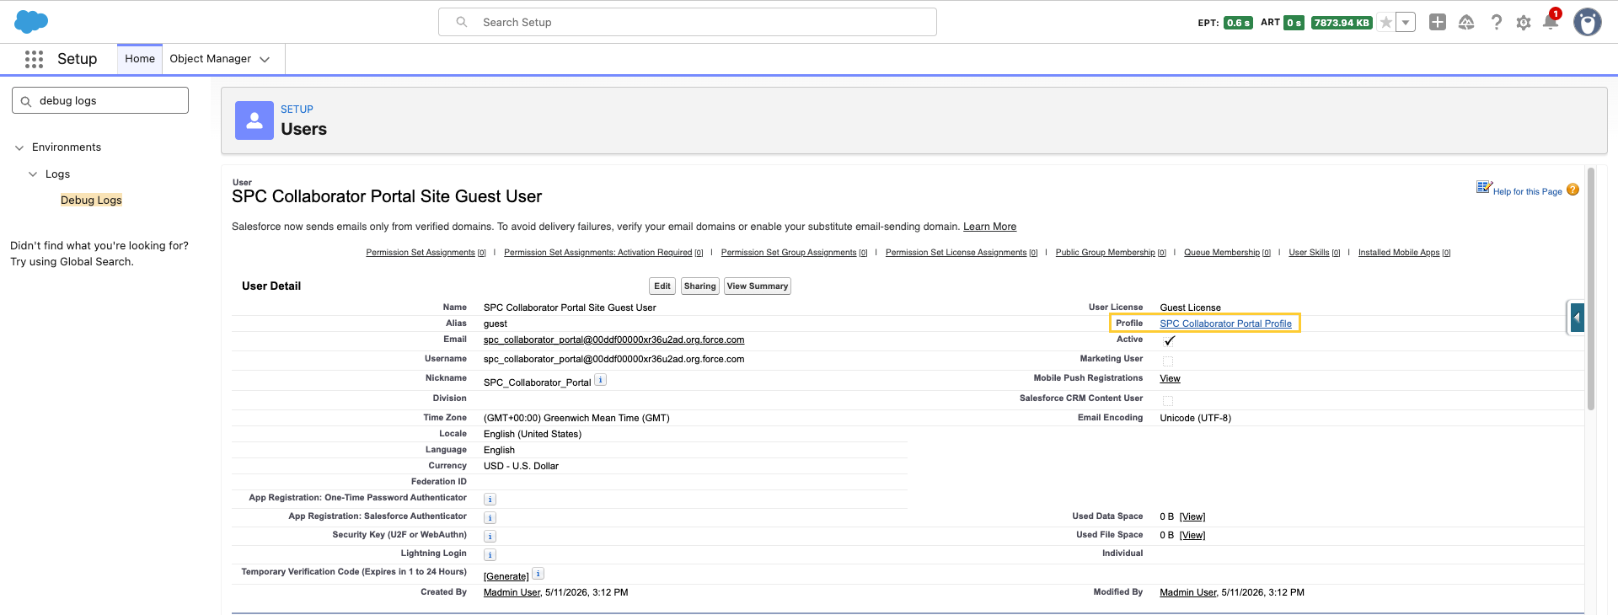Open the global actions plus icon
Image resolution: width=1618 pixels, height=615 pixels.
click(1438, 23)
